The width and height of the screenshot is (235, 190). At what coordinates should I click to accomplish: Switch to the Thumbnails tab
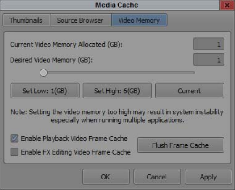pyautogui.click(x=26, y=20)
